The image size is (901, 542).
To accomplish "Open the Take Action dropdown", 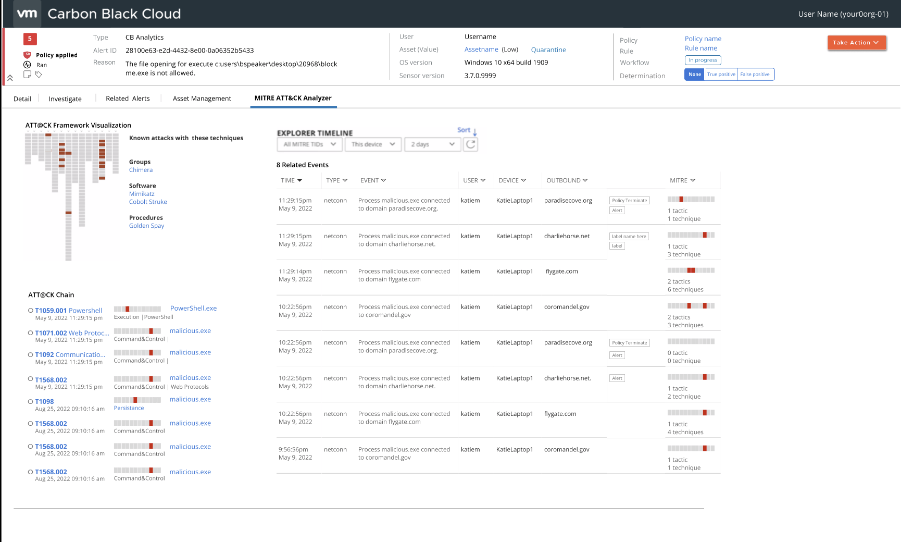I will (857, 43).
